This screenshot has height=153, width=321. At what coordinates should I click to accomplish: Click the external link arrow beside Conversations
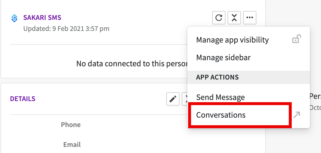pos(297,115)
